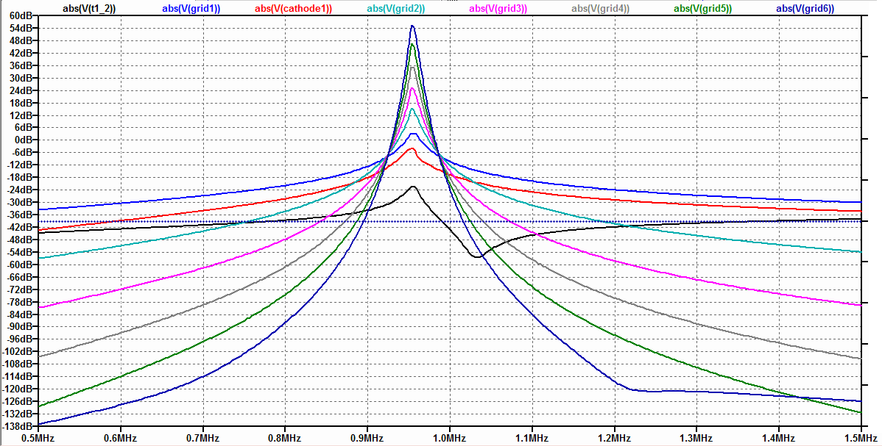Click the 1.0MHz label on the horizontal axis
Viewport: 882px width, 446px height.
click(449, 438)
